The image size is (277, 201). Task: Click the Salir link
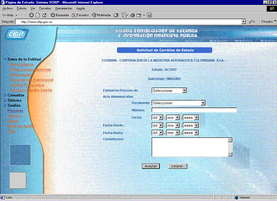coord(11,131)
